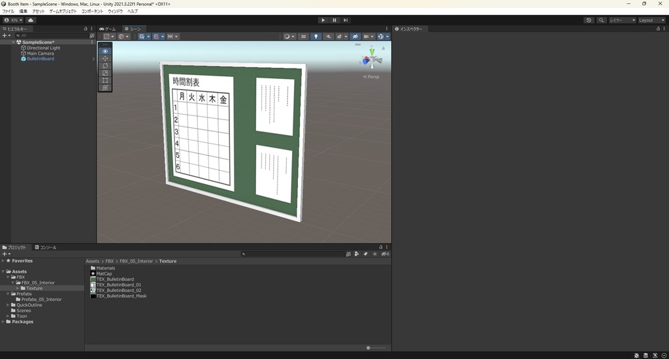Open the global search magnifier icon
The height and width of the screenshot is (359, 669).
601,20
